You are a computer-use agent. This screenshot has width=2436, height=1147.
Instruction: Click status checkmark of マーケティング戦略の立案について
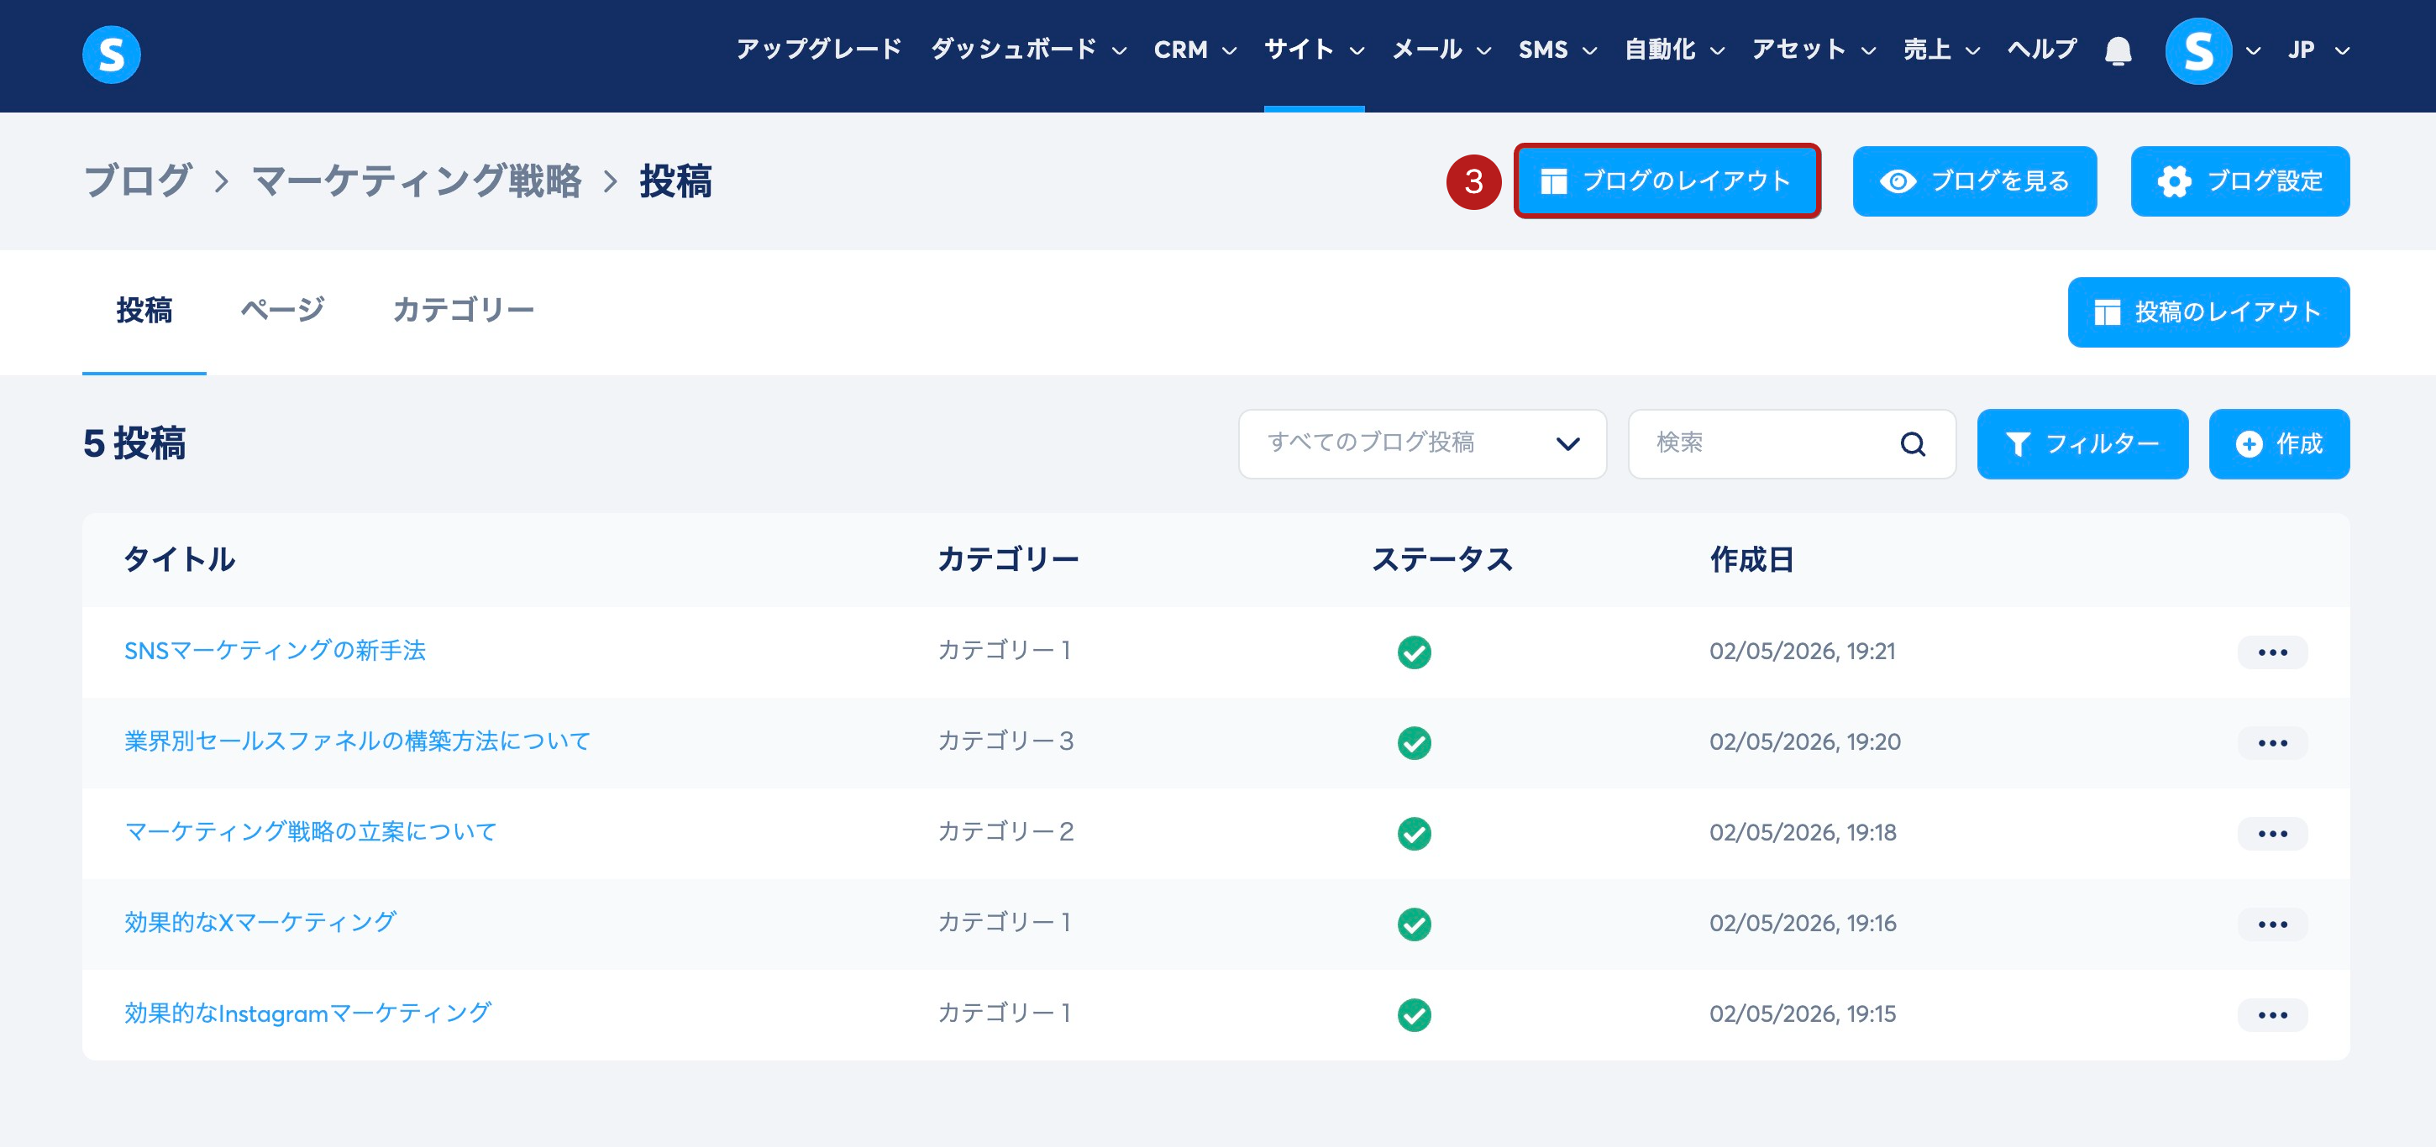click(x=1414, y=833)
